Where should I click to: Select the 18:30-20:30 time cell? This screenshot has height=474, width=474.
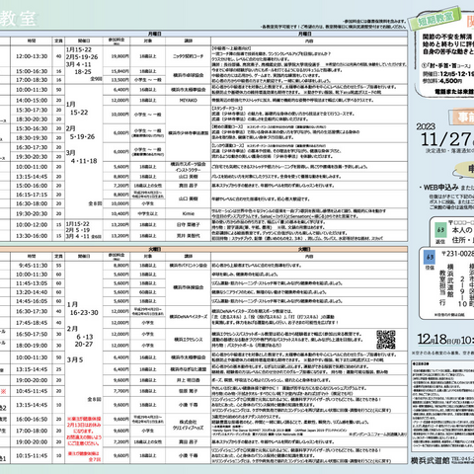(x=32, y=119)
